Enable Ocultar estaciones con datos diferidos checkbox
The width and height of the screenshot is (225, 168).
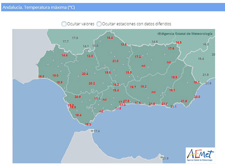(99, 24)
